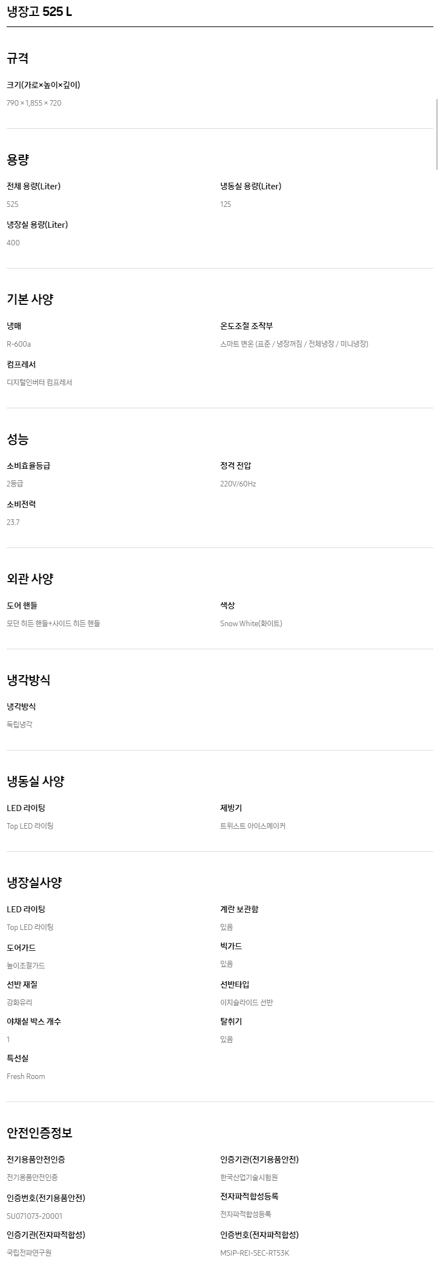Image resolution: width=440 pixels, height=1287 pixels.
Task: Click the "냉동실 용량(Liter)" label
Action: click(250, 186)
